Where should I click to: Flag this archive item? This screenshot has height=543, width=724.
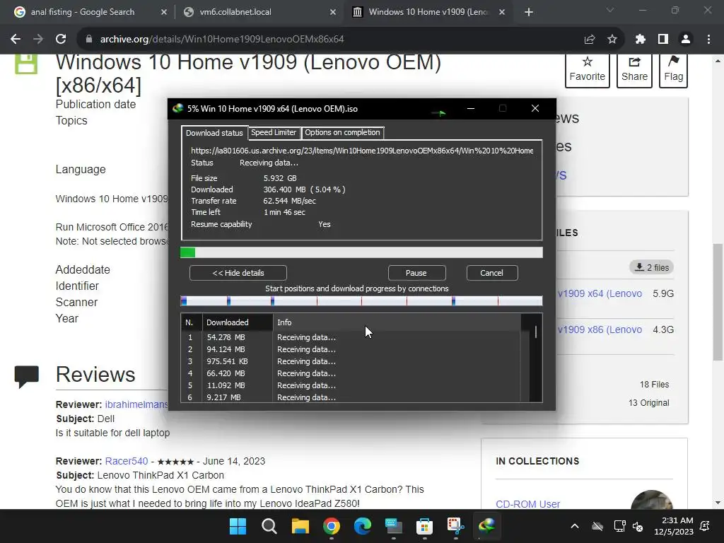(673, 69)
